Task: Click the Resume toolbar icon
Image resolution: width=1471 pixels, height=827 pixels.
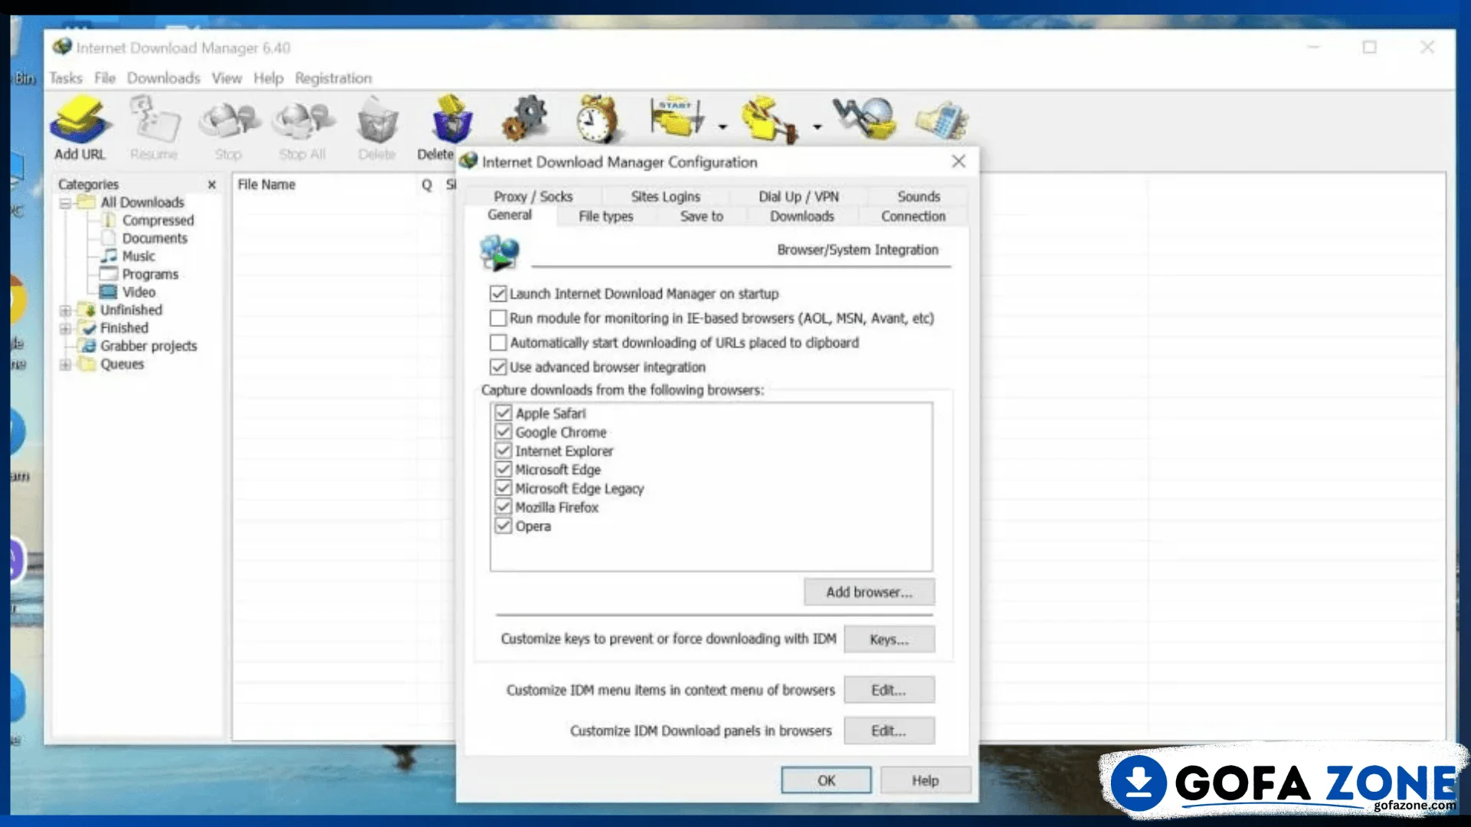Action: (x=154, y=120)
